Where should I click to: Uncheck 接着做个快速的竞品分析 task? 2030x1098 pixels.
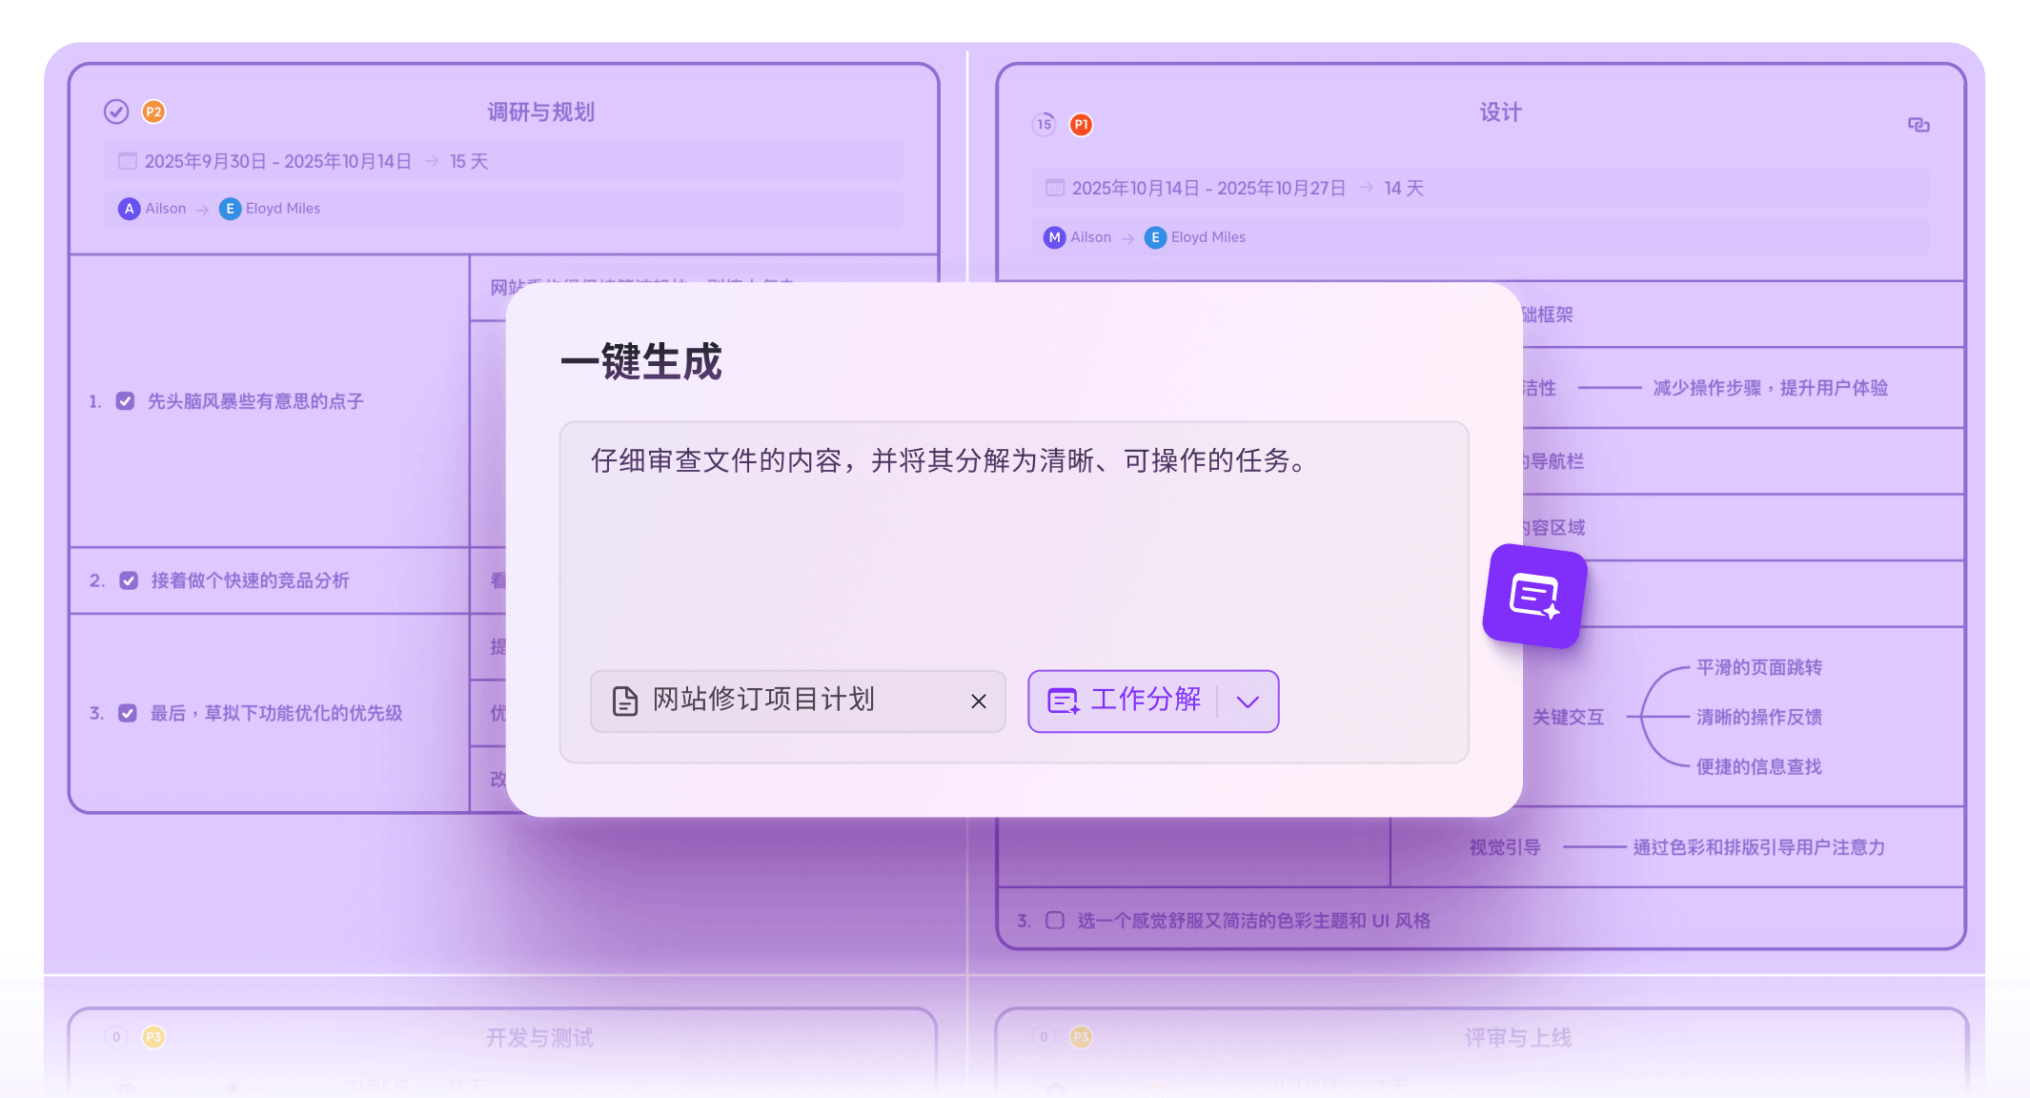129,579
